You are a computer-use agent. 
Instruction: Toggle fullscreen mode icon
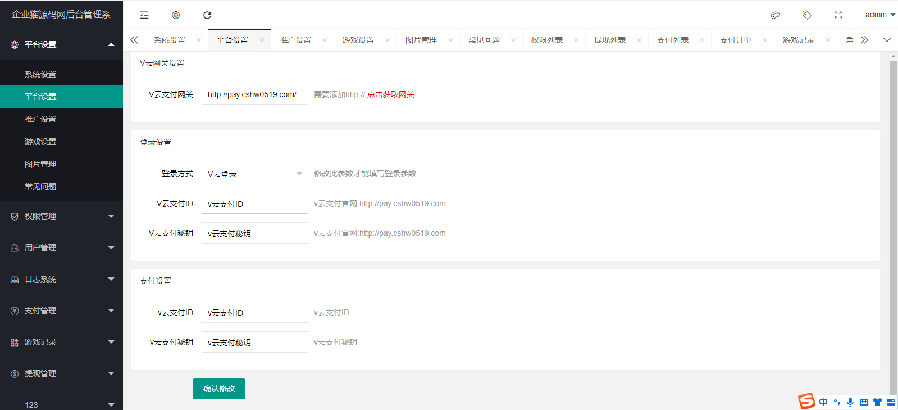pos(838,15)
